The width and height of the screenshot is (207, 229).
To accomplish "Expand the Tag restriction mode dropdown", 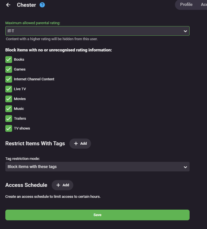I will 97,167.
